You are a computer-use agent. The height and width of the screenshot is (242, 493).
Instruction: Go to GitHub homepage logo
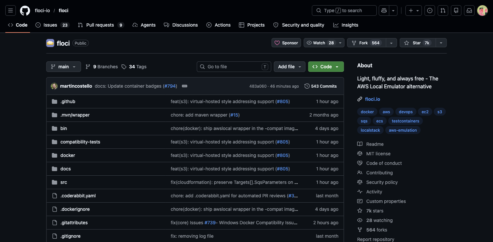[x=25, y=11]
